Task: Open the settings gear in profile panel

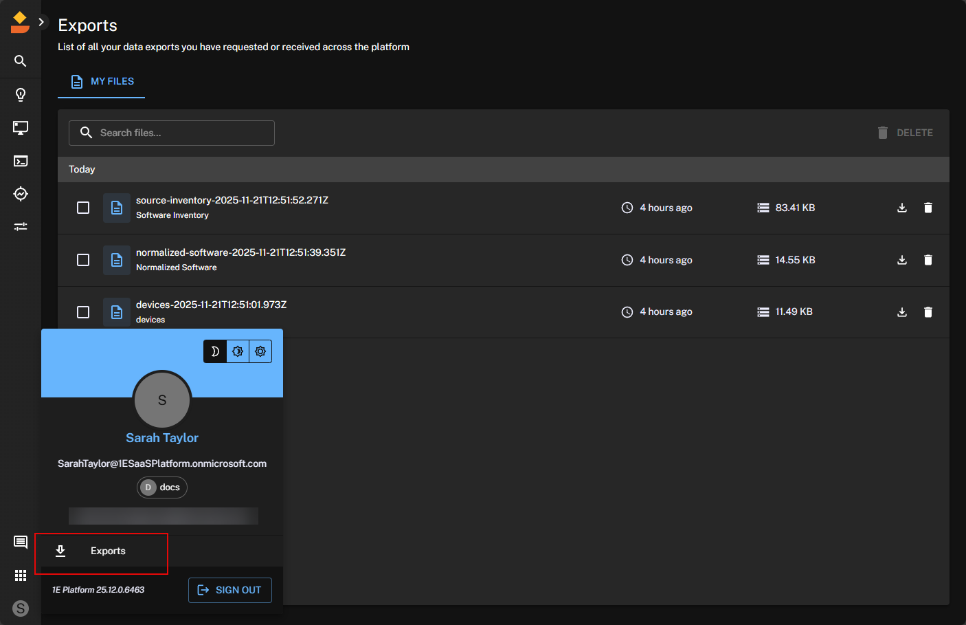Action: coord(260,351)
